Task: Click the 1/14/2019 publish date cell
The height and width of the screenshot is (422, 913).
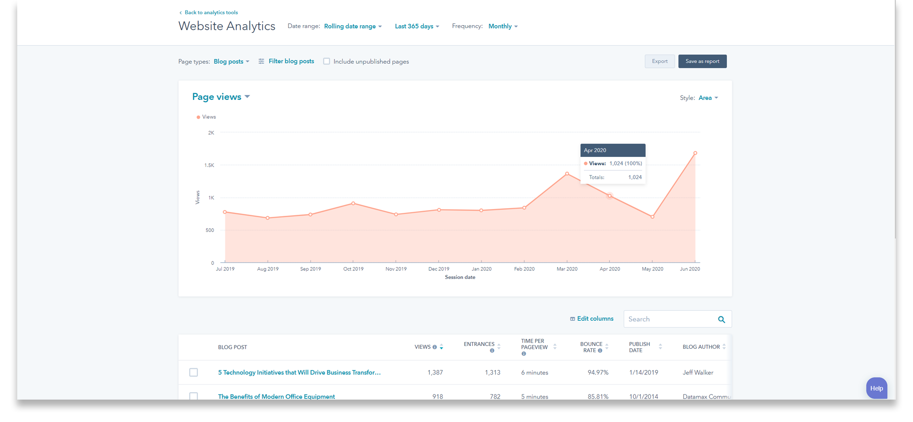Action: coord(644,373)
